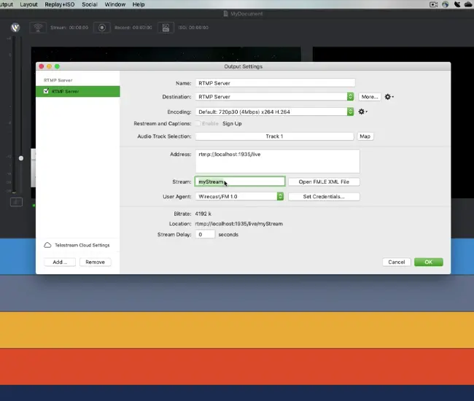Click the audio volume slider handle
The width and height of the screenshot is (474, 401).
[x=21, y=158]
